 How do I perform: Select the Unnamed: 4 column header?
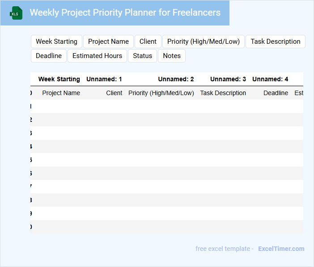(x=270, y=79)
